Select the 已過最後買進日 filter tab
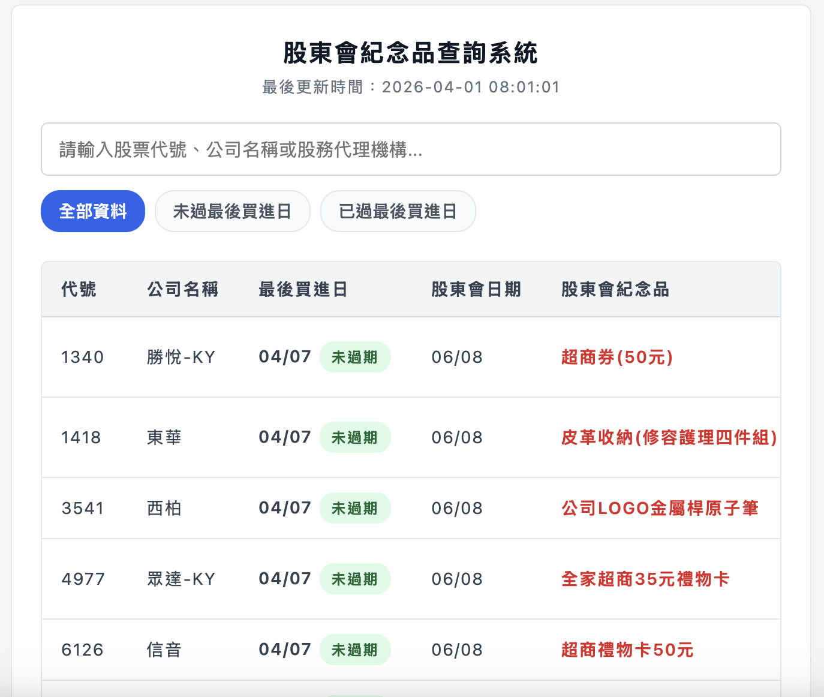 click(x=398, y=211)
